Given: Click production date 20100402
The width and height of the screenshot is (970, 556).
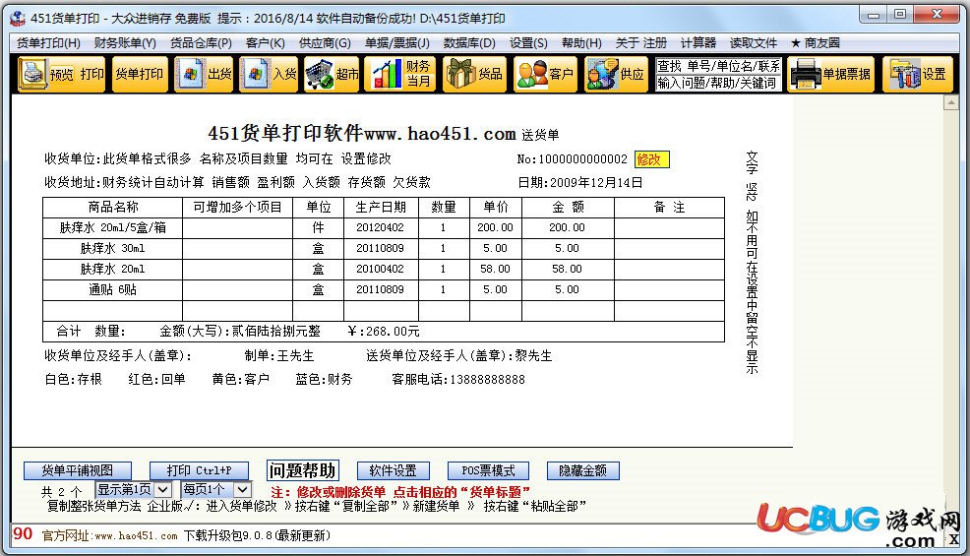Looking at the screenshot, I should [380, 269].
